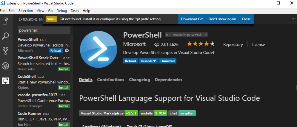Open the Explorer view in activity bar
297x127 pixels.
pos(5,21)
